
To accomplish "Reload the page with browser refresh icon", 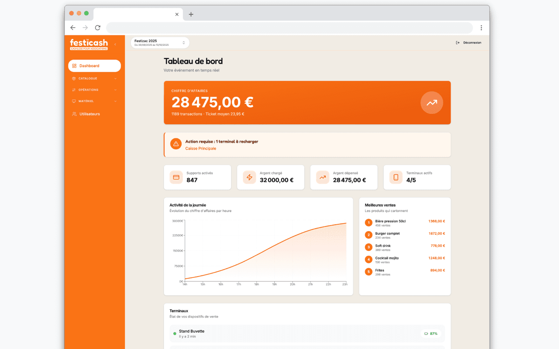I will click(x=97, y=27).
